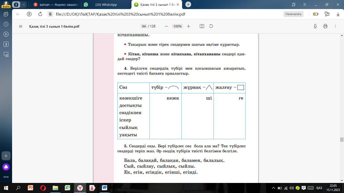Click the sidebar tab counter showing 3
Image resolution: width=344 pixels, height=193 pixels.
pos(6,44)
